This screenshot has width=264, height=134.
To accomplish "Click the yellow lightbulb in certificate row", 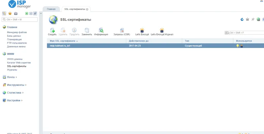I will pyautogui.click(x=238, y=46).
